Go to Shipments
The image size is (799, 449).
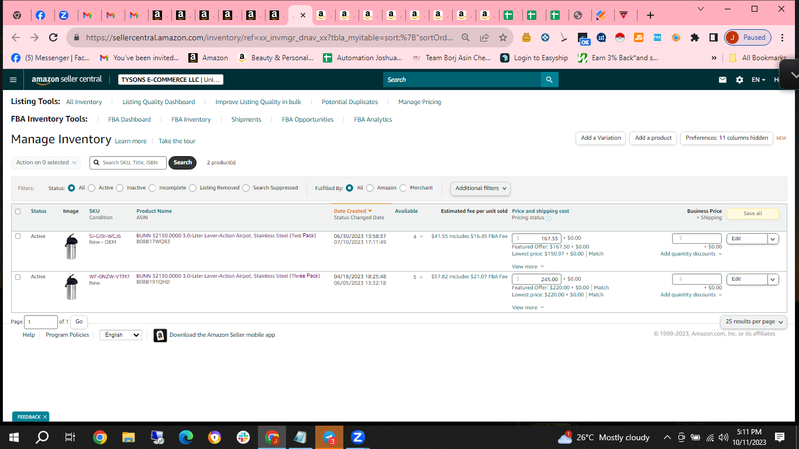click(x=246, y=119)
